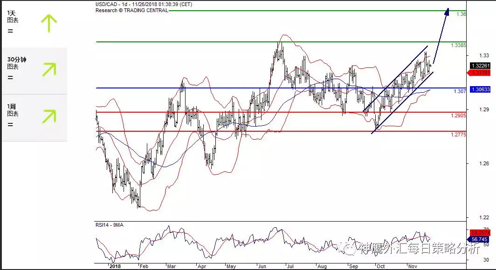Click the blue 56.745 RSI value tag

pyautogui.click(x=480, y=239)
